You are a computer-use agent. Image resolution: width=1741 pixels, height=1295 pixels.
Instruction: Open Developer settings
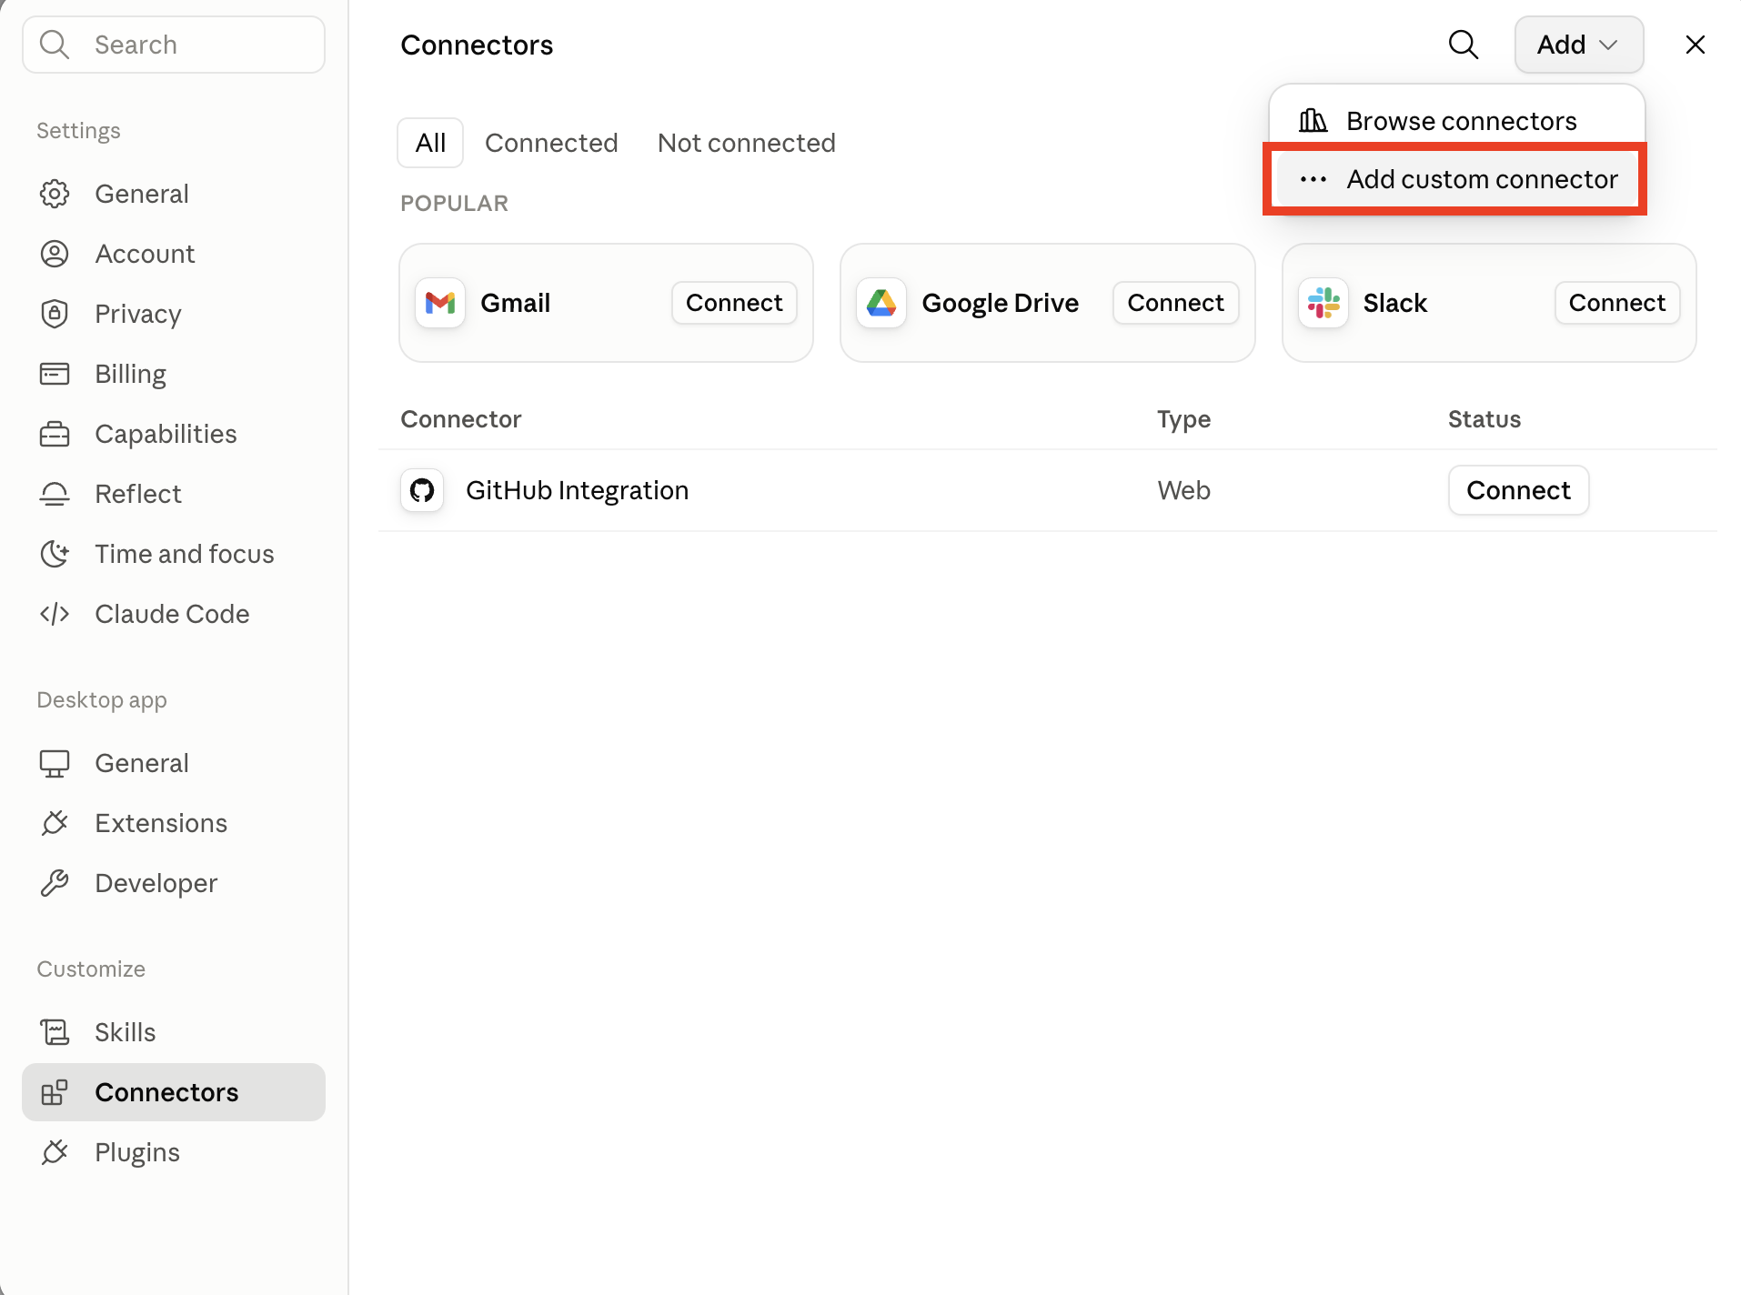point(174,883)
